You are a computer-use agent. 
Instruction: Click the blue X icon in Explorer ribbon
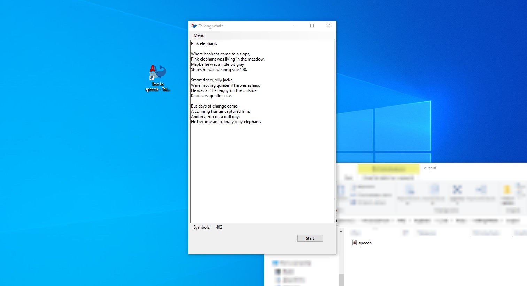[457, 190]
